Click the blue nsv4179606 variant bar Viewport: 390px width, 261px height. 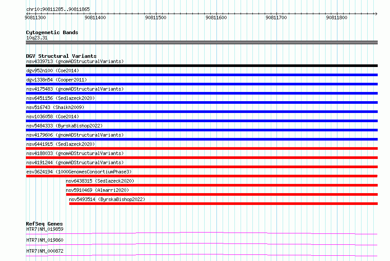(x=202, y=139)
